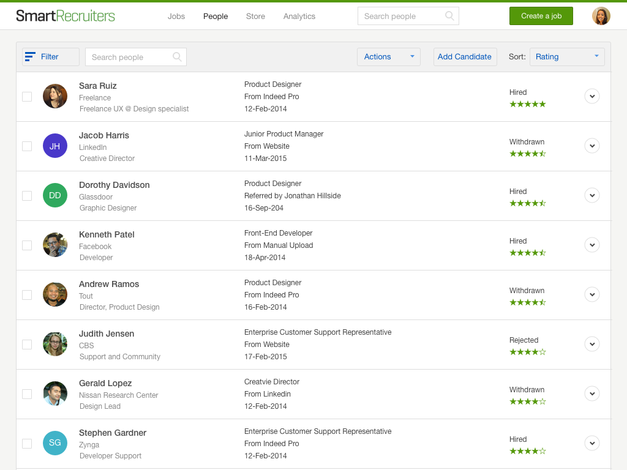
Task: Expand Jacob Harris's row chevron
Action: [x=592, y=146]
